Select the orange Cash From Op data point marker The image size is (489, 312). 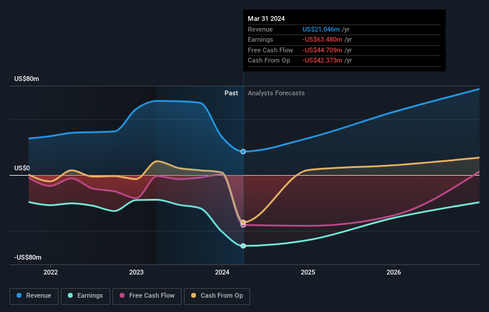243,222
